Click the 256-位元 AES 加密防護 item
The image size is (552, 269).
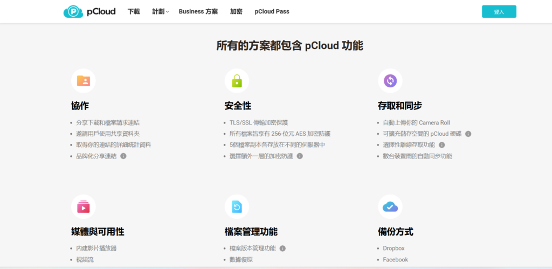point(280,134)
